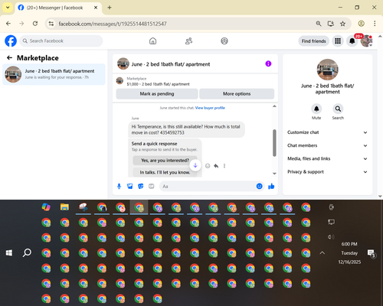Search in conversation magnifier icon
The width and height of the screenshot is (383, 306).
(338, 109)
